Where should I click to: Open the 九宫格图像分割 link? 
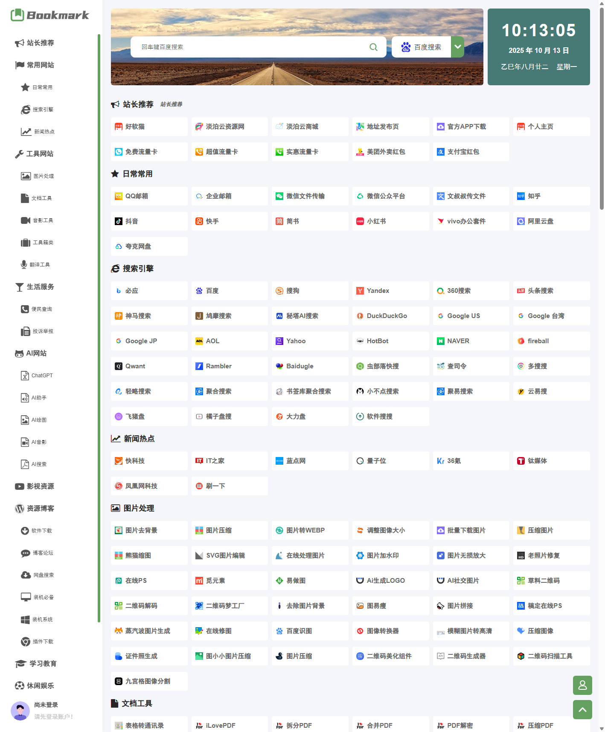(x=149, y=681)
